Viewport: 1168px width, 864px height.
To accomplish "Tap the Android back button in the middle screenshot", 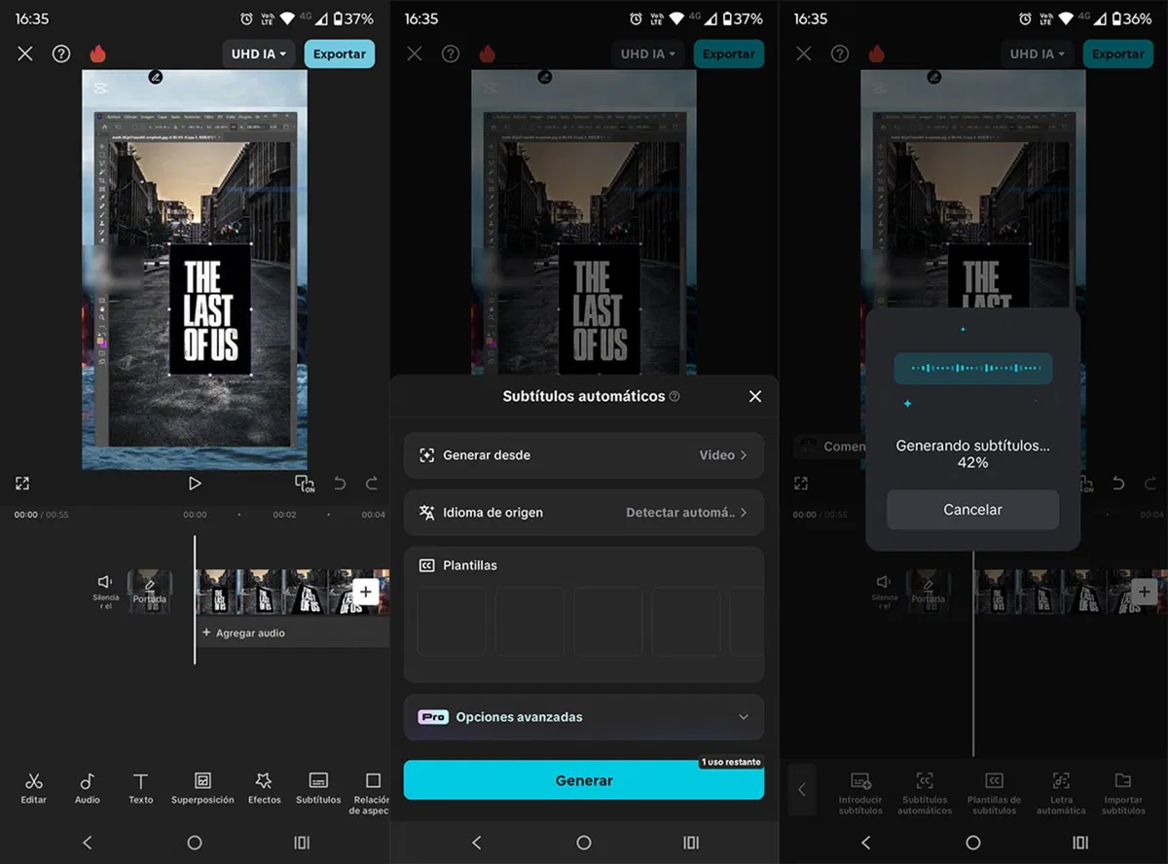I will click(476, 843).
